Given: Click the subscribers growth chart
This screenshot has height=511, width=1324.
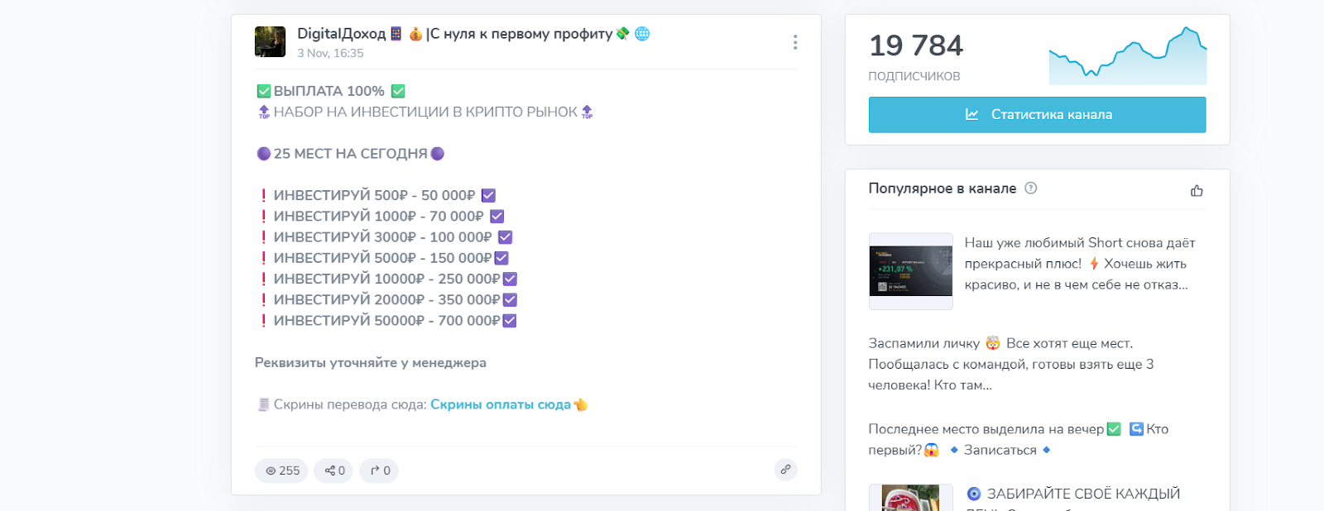Looking at the screenshot, I should 1127,56.
